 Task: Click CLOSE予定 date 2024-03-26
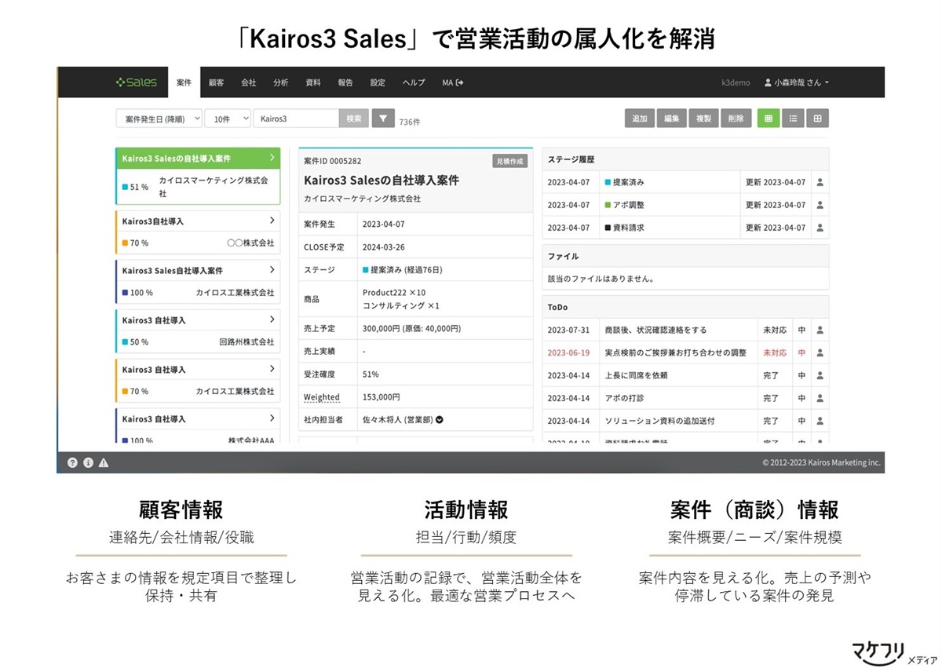coord(383,247)
